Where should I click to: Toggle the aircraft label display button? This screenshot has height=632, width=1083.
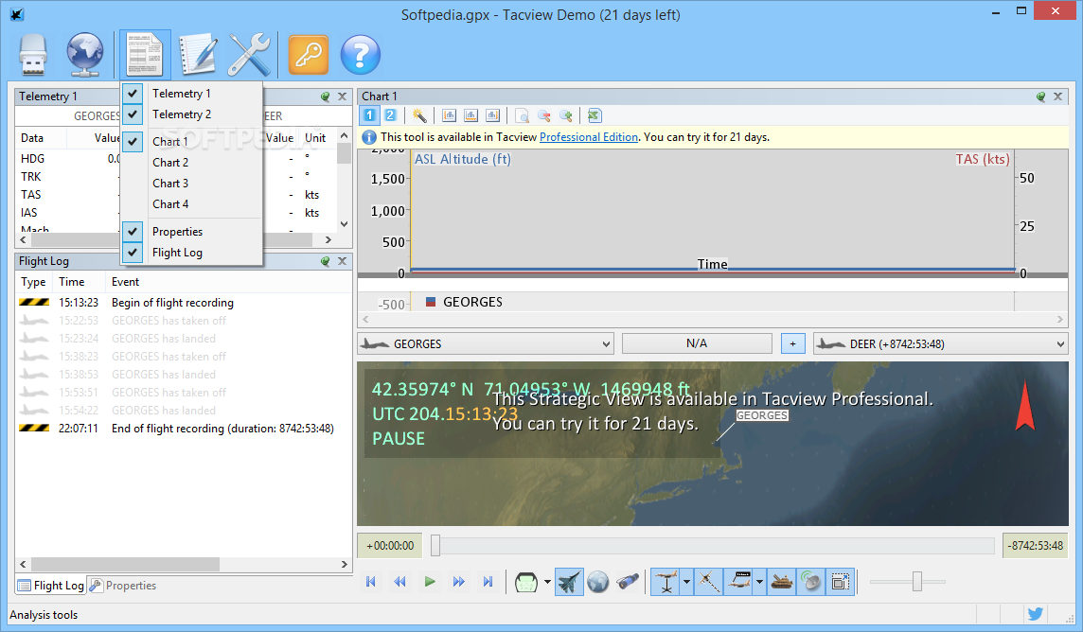pyautogui.click(x=738, y=582)
